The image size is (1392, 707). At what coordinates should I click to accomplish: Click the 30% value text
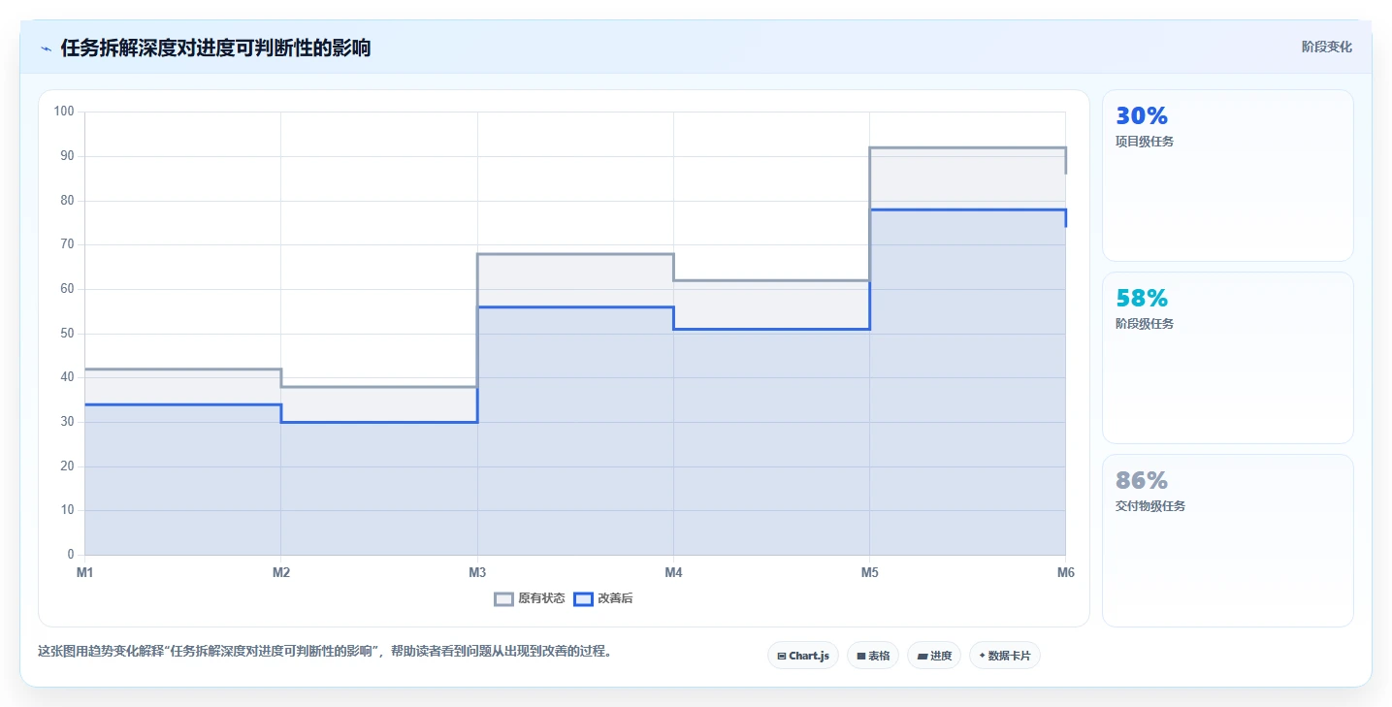coord(1142,116)
